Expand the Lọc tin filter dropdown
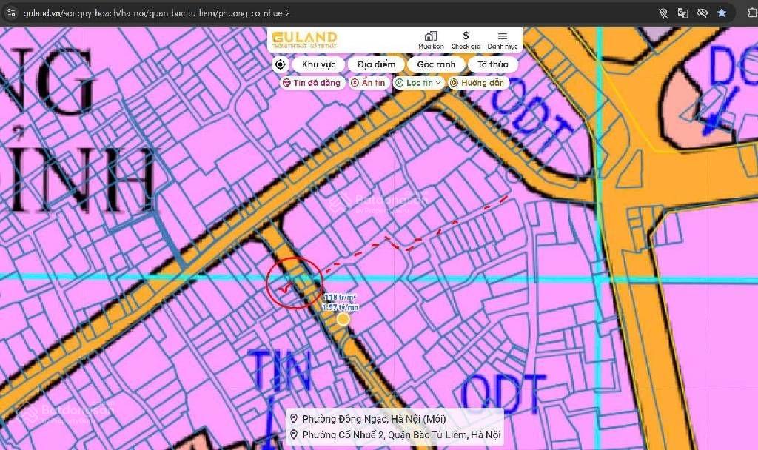The width and height of the screenshot is (758, 450). pyautogui.click(x=419, y=83)
